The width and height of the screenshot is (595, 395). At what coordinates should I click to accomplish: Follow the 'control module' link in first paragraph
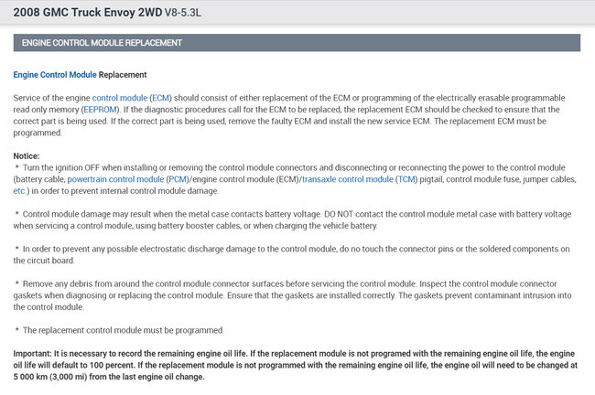pos(120,98)
